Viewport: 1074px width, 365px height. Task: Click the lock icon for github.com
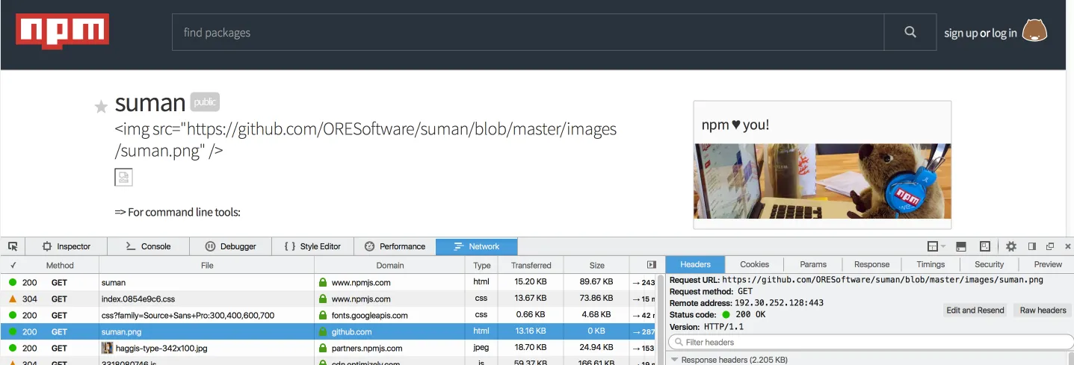click(x=323, y=331)
